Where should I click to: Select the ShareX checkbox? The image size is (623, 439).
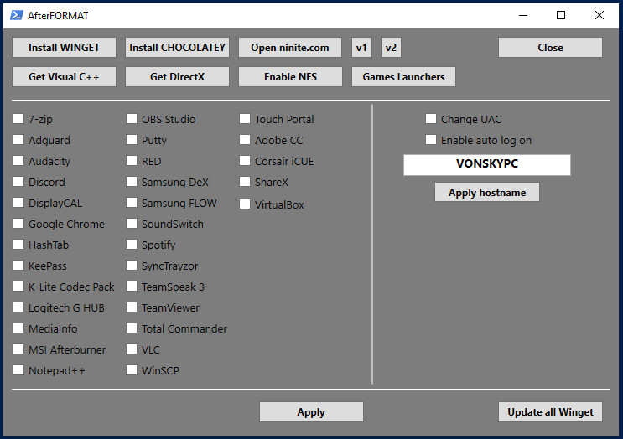coord(245,182)
